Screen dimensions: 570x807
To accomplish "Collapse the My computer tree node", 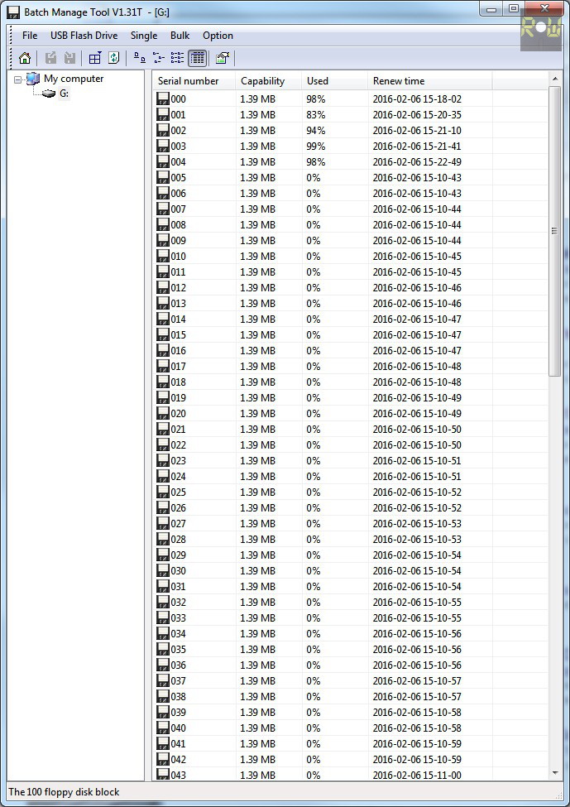I will pos(18,79).
